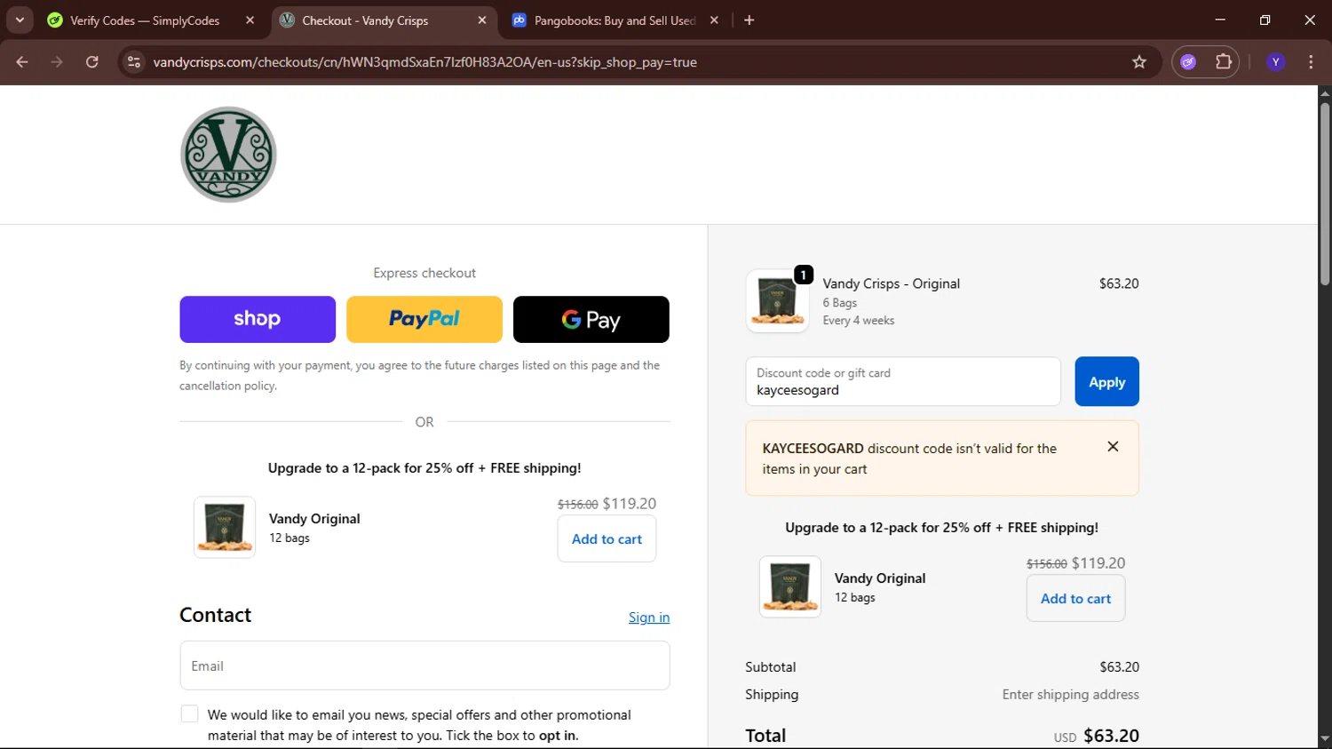This screenshot has height=749, width=1332.
Task: Add 12-pack to cart in order summary
Action: 1075,598
